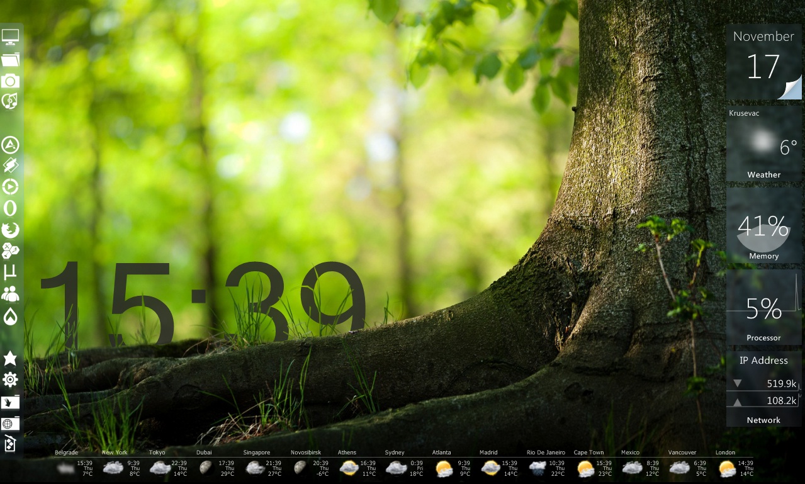Launch the µTorrent icon in sidebar
Viewport: 805px width, 484px height.
coord(10,273)
